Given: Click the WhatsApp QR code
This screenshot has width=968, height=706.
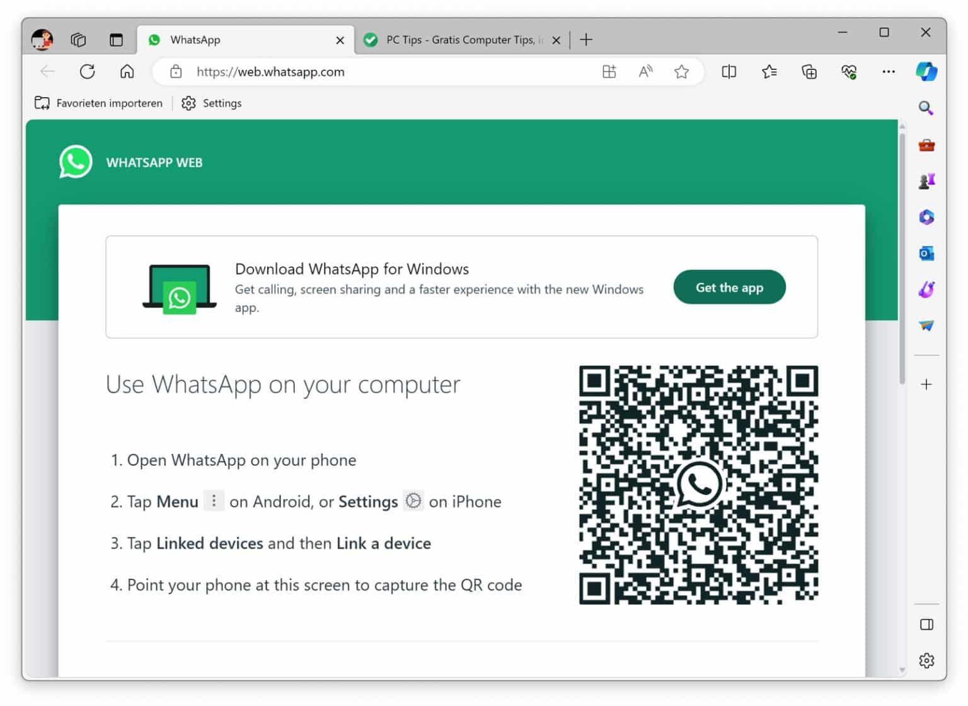Looking at the screenshot, I should click(698, 485).
